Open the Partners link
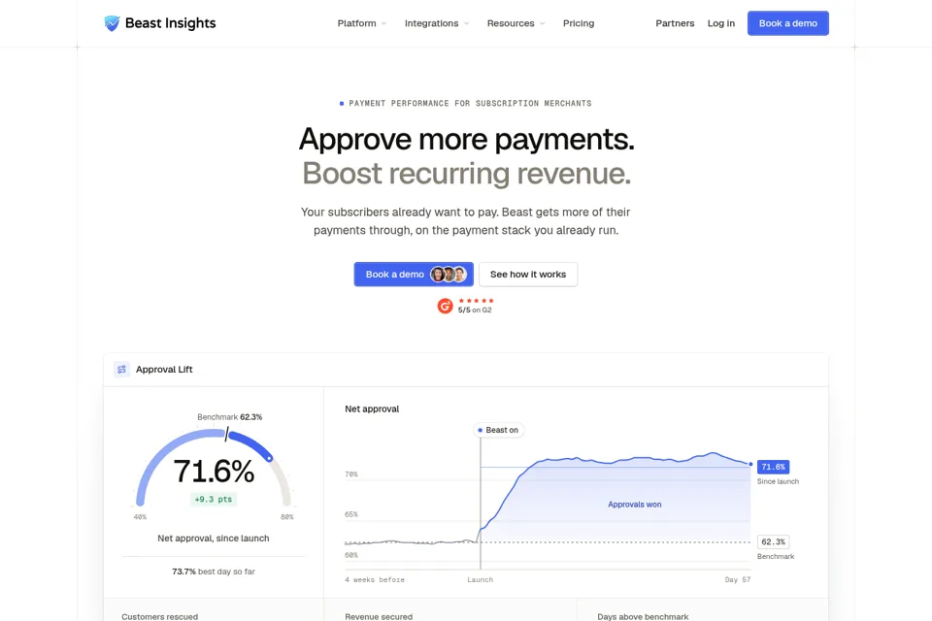Image resolution: width=932 pixels, height=621 pixels. pos(675,23)
